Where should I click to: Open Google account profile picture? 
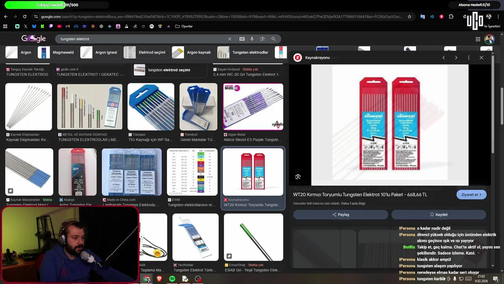pos(489,39)
